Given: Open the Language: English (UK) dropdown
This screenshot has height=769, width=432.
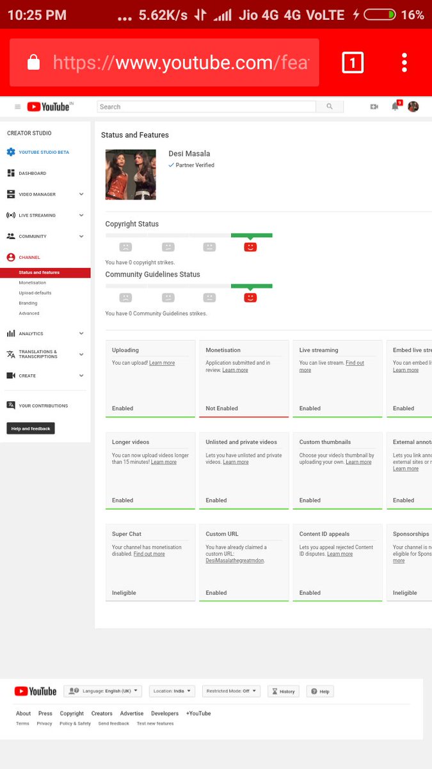Looking at the screenshot, I should (x=102, y=691).
